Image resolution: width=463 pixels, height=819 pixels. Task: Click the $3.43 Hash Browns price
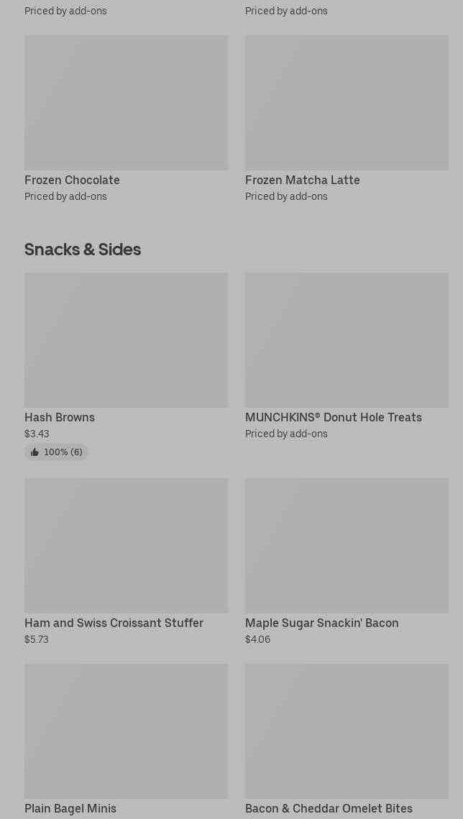click(x=37, y=434)
